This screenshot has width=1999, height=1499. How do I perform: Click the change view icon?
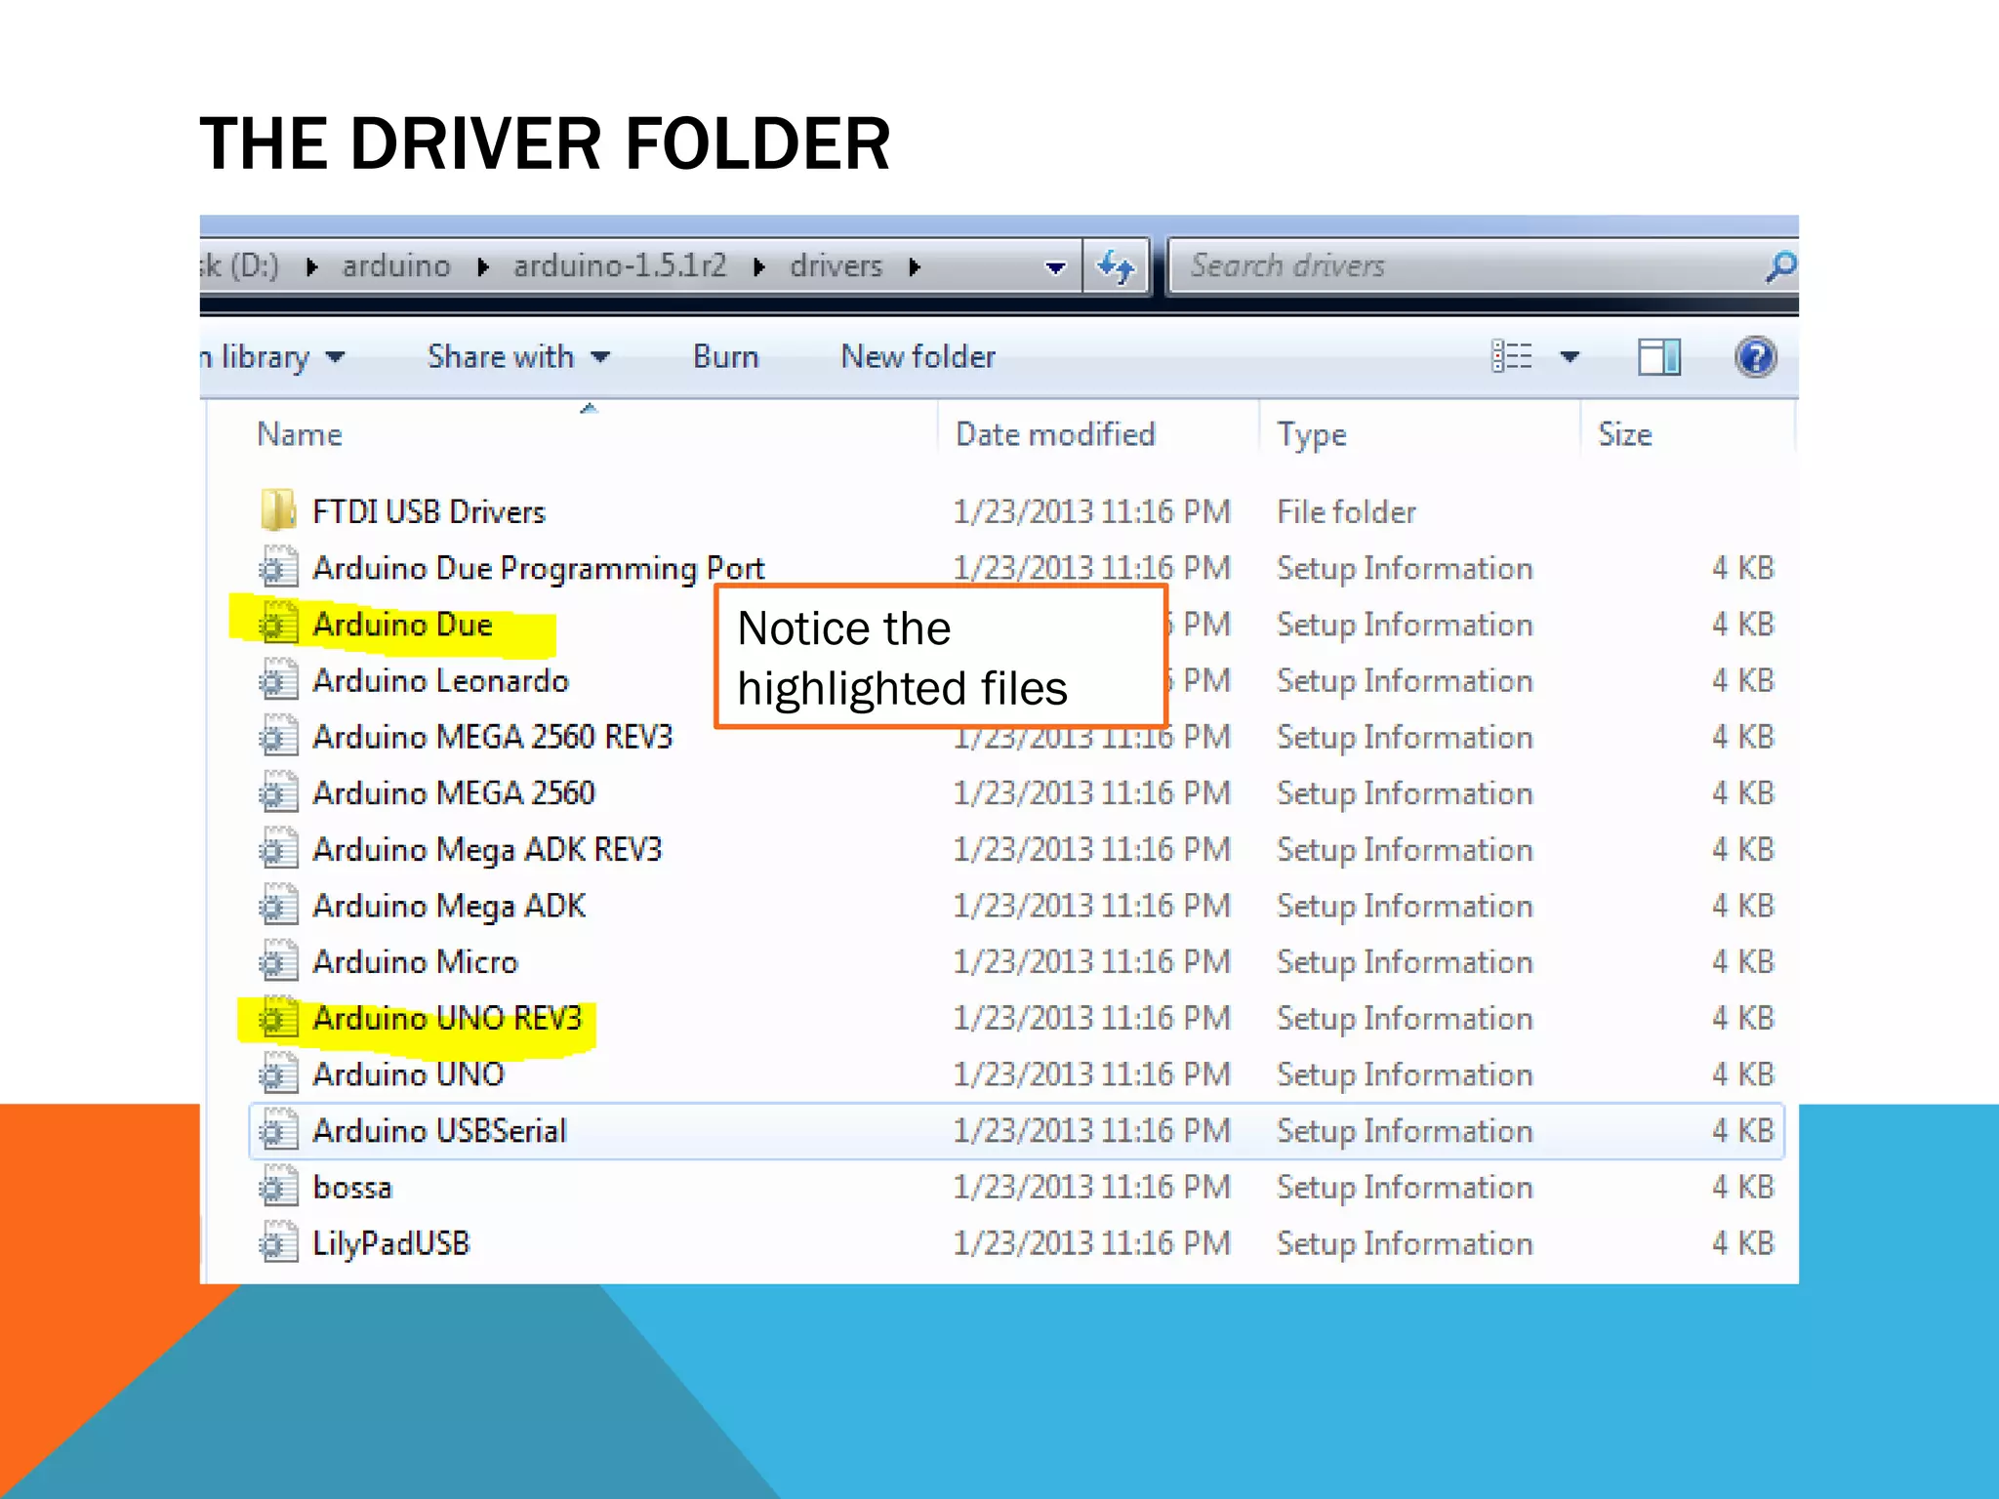point(1512,357)
